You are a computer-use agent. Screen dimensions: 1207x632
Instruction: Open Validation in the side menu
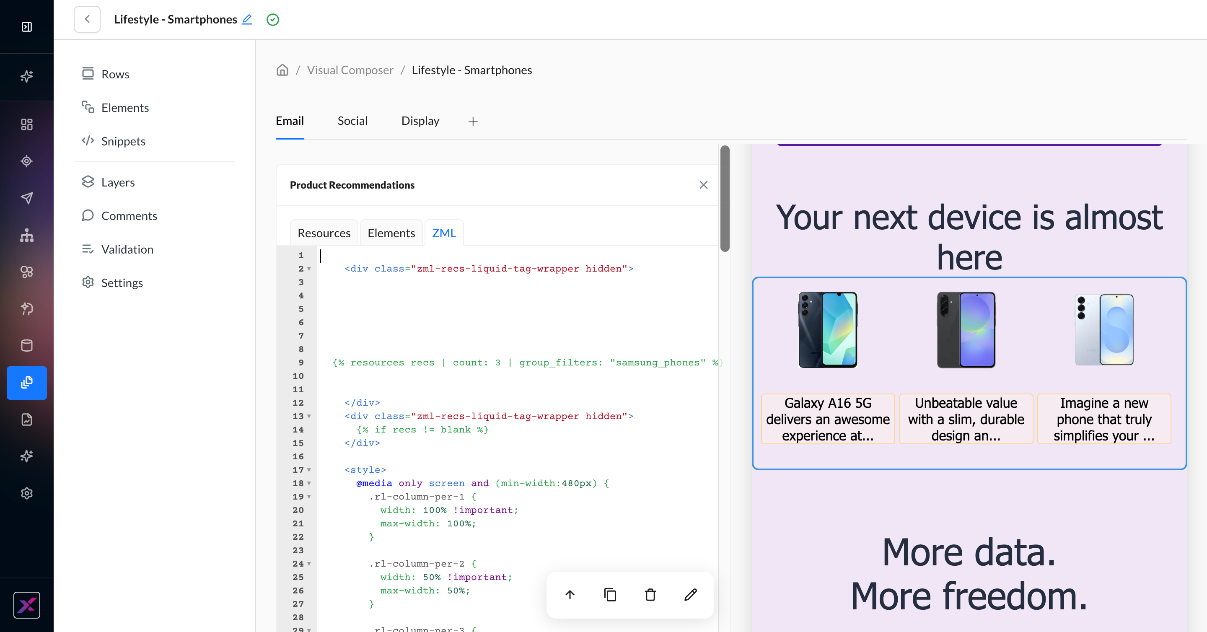[x=118, y=249]
